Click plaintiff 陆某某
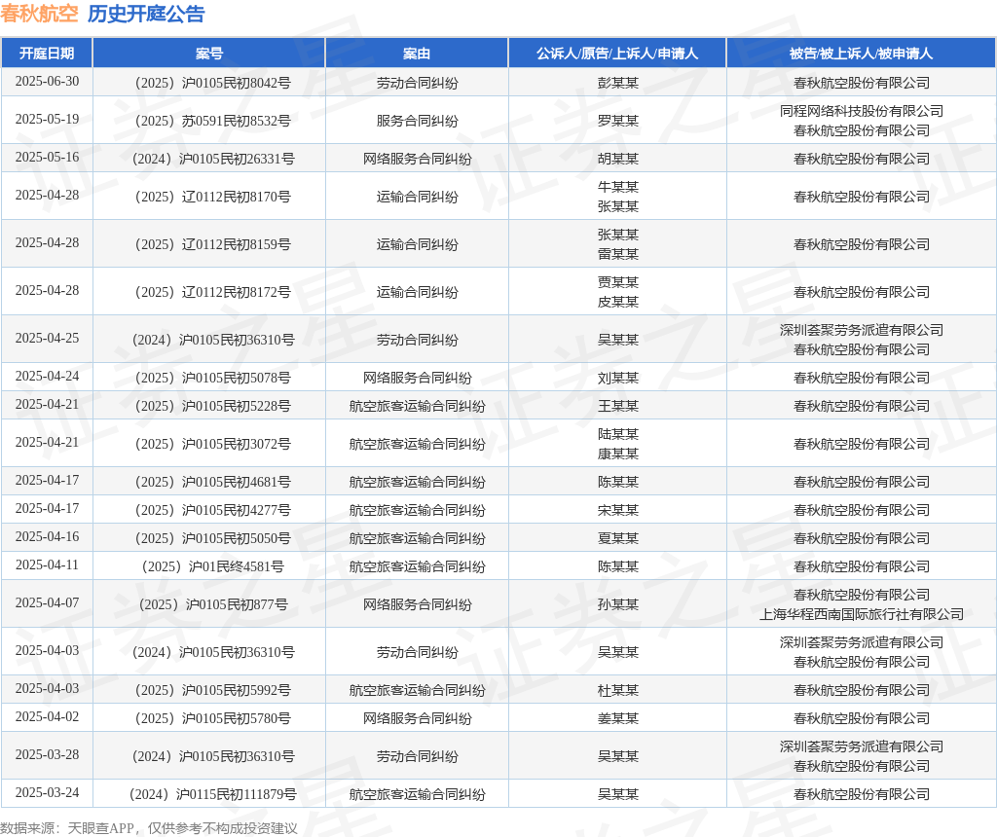This screenshot has height=837, width=997. [x=618, y=434]
